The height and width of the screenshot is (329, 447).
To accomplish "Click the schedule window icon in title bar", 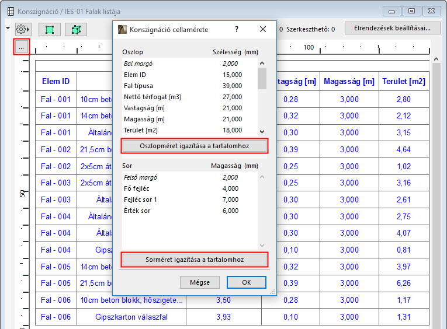I will (x=11, y=11).
